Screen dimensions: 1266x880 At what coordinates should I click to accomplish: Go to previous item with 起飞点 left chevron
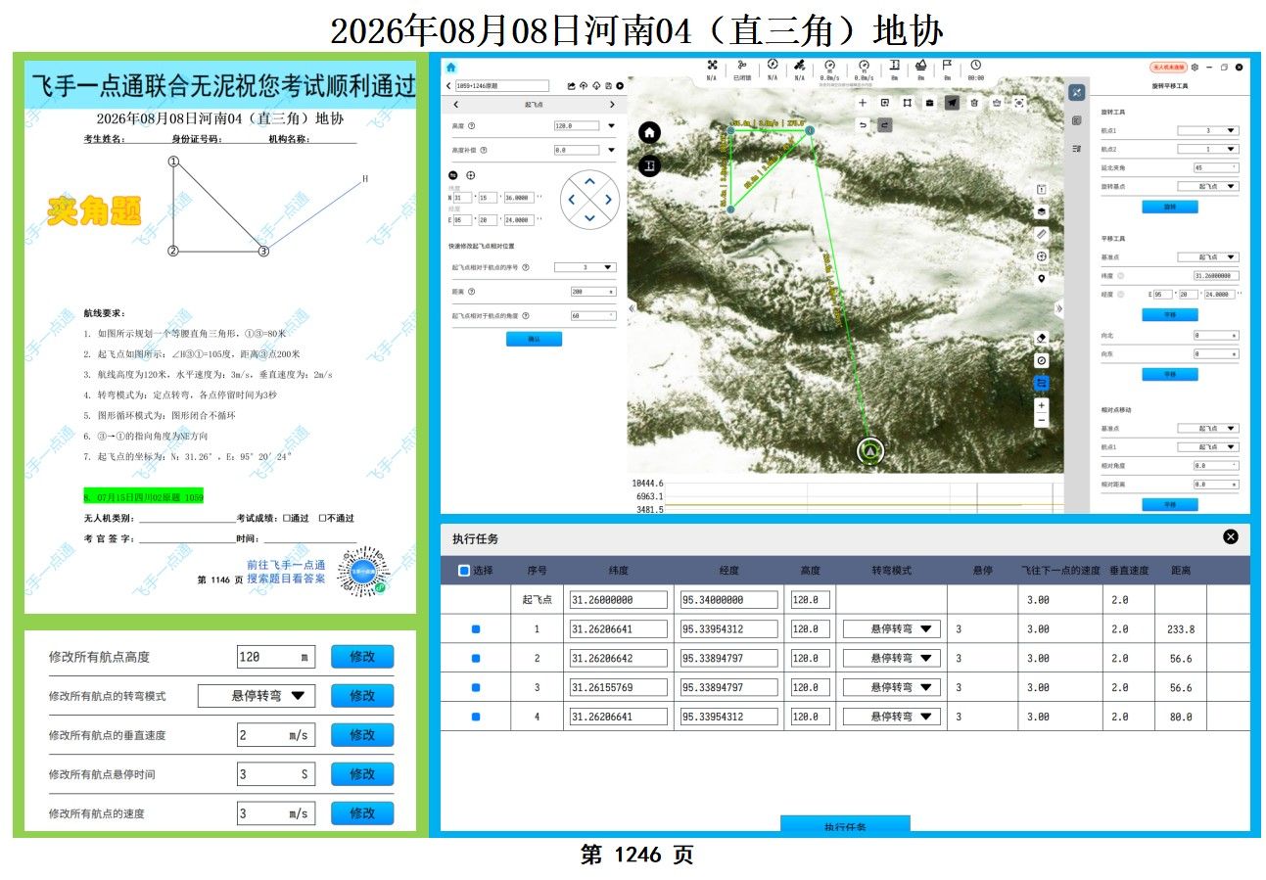click(456, 105)
